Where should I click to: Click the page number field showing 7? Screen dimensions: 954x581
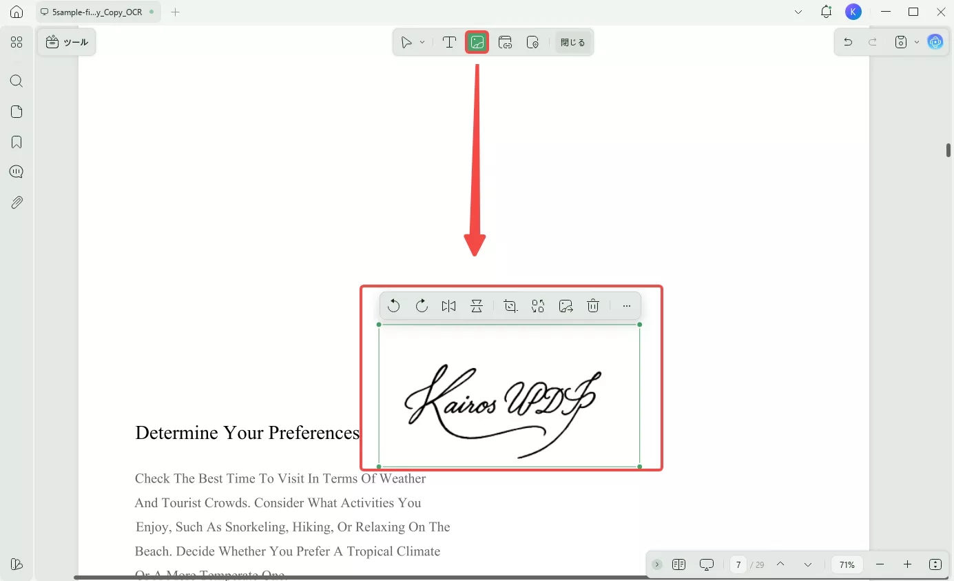(738, 564)
